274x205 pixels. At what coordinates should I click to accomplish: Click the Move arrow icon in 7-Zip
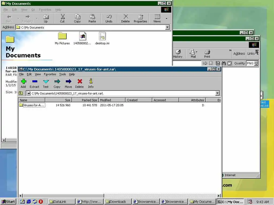(68, 81)
